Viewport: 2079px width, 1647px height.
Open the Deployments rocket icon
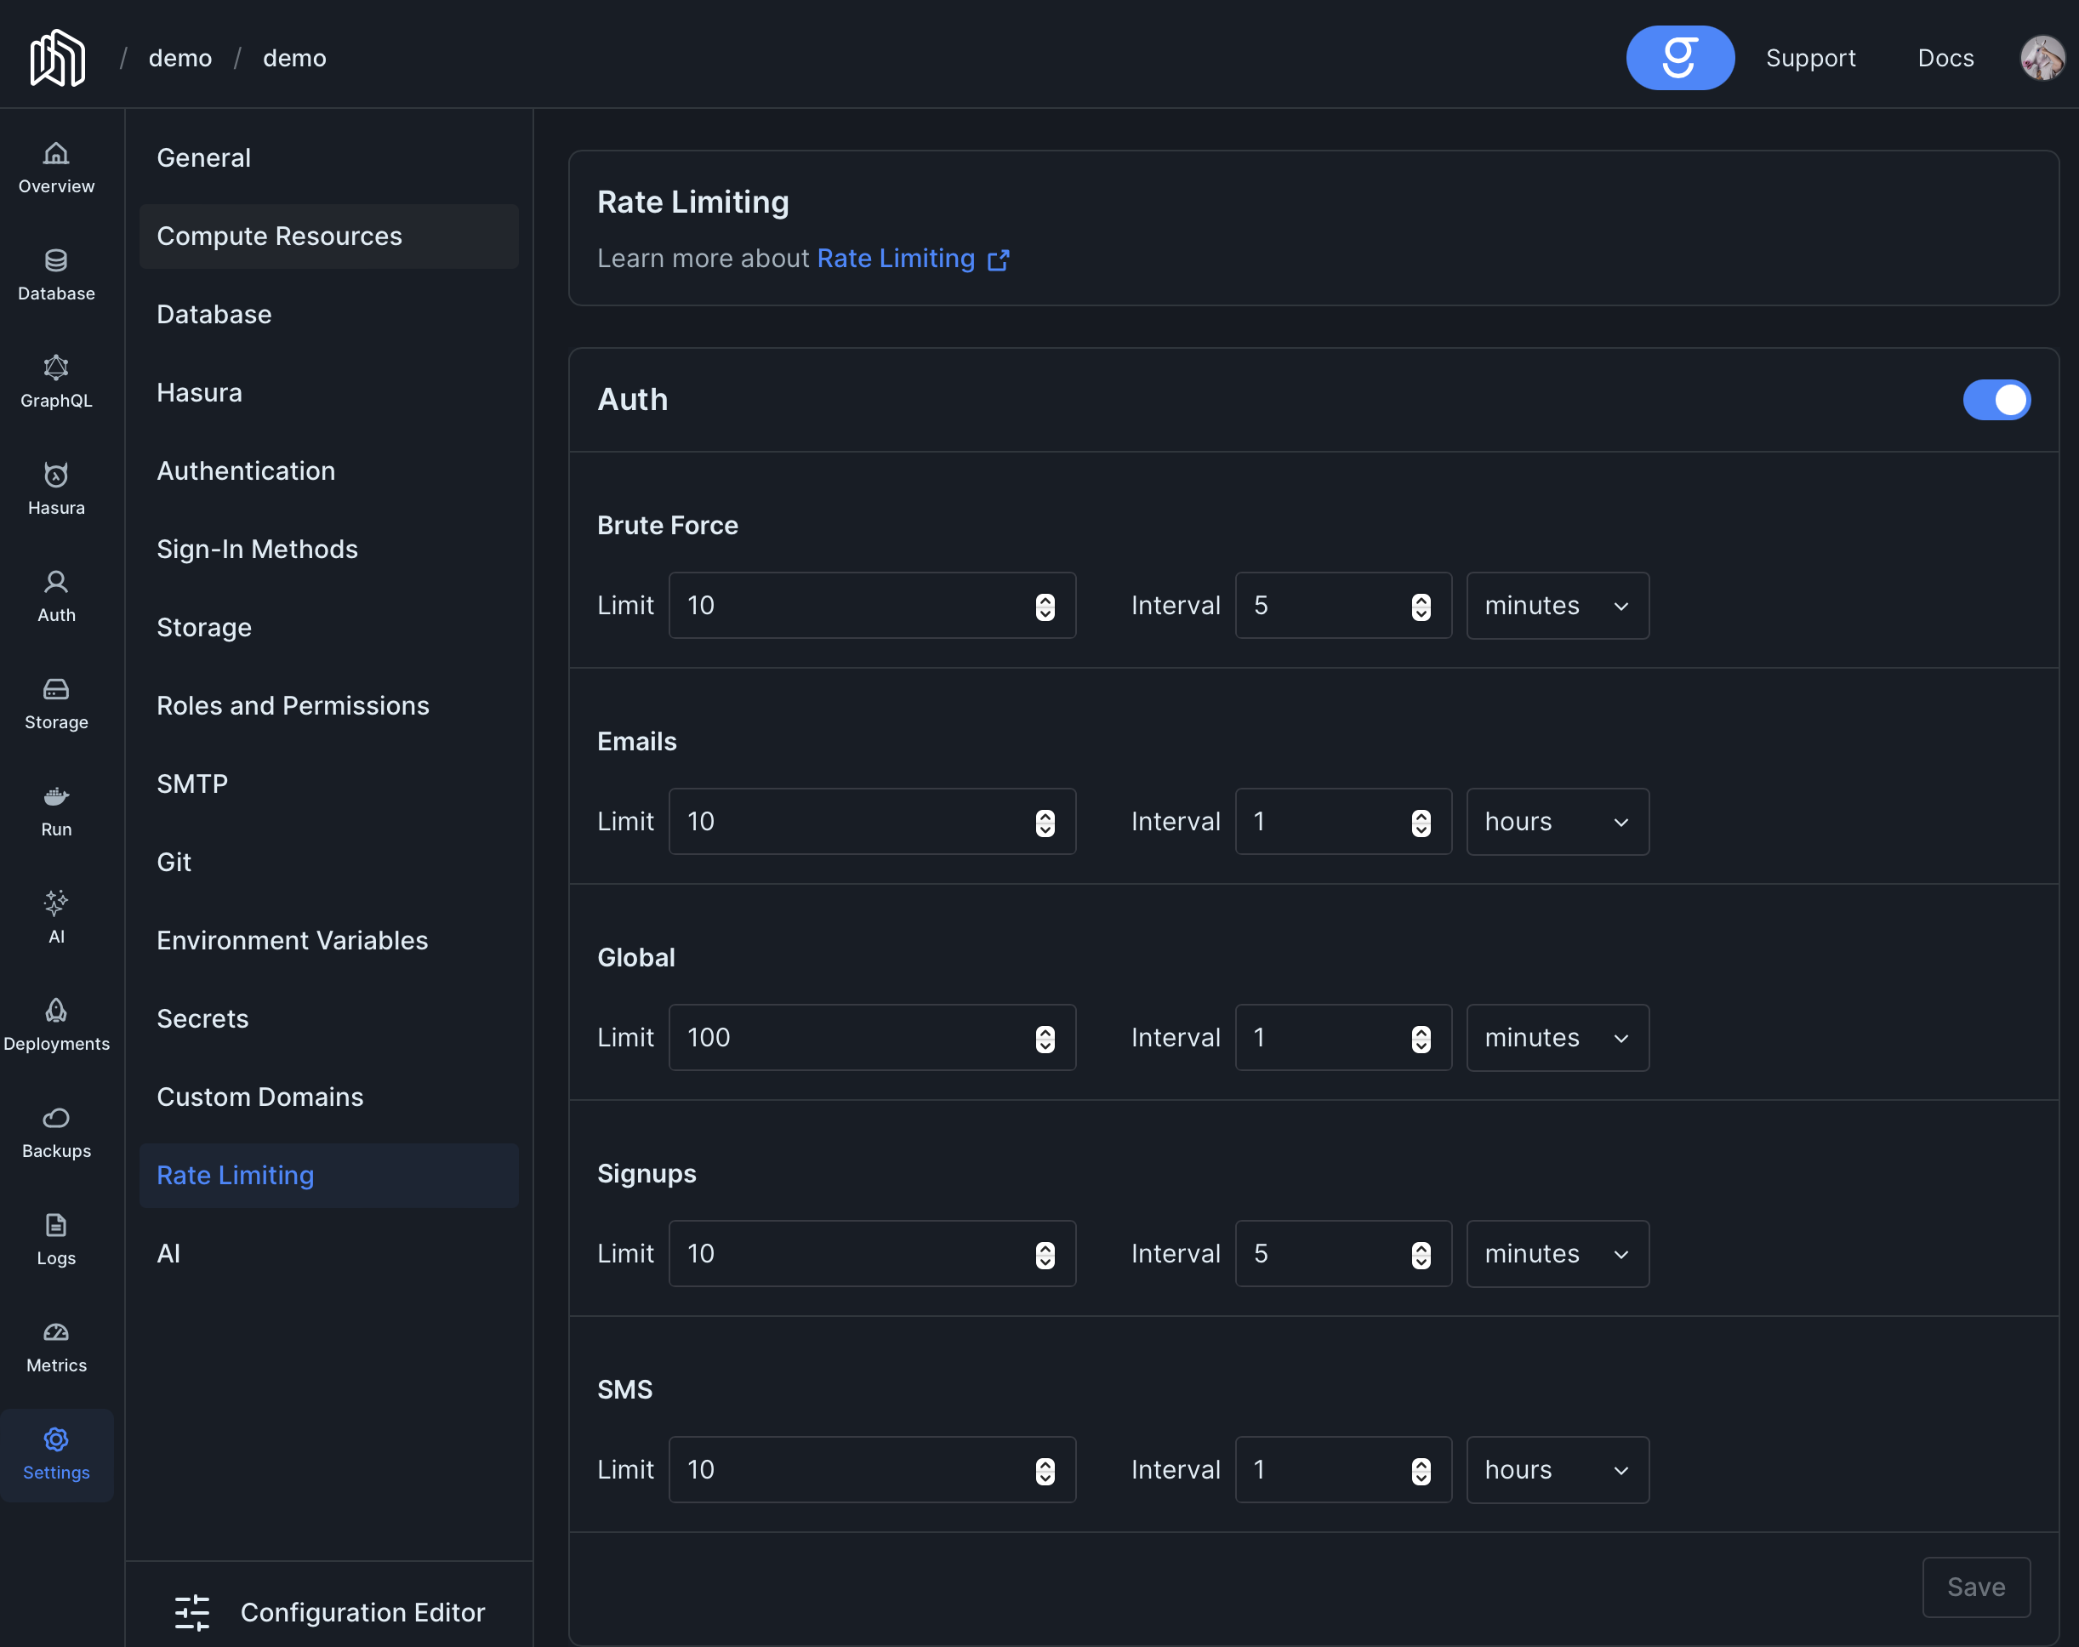(56, 1024)
